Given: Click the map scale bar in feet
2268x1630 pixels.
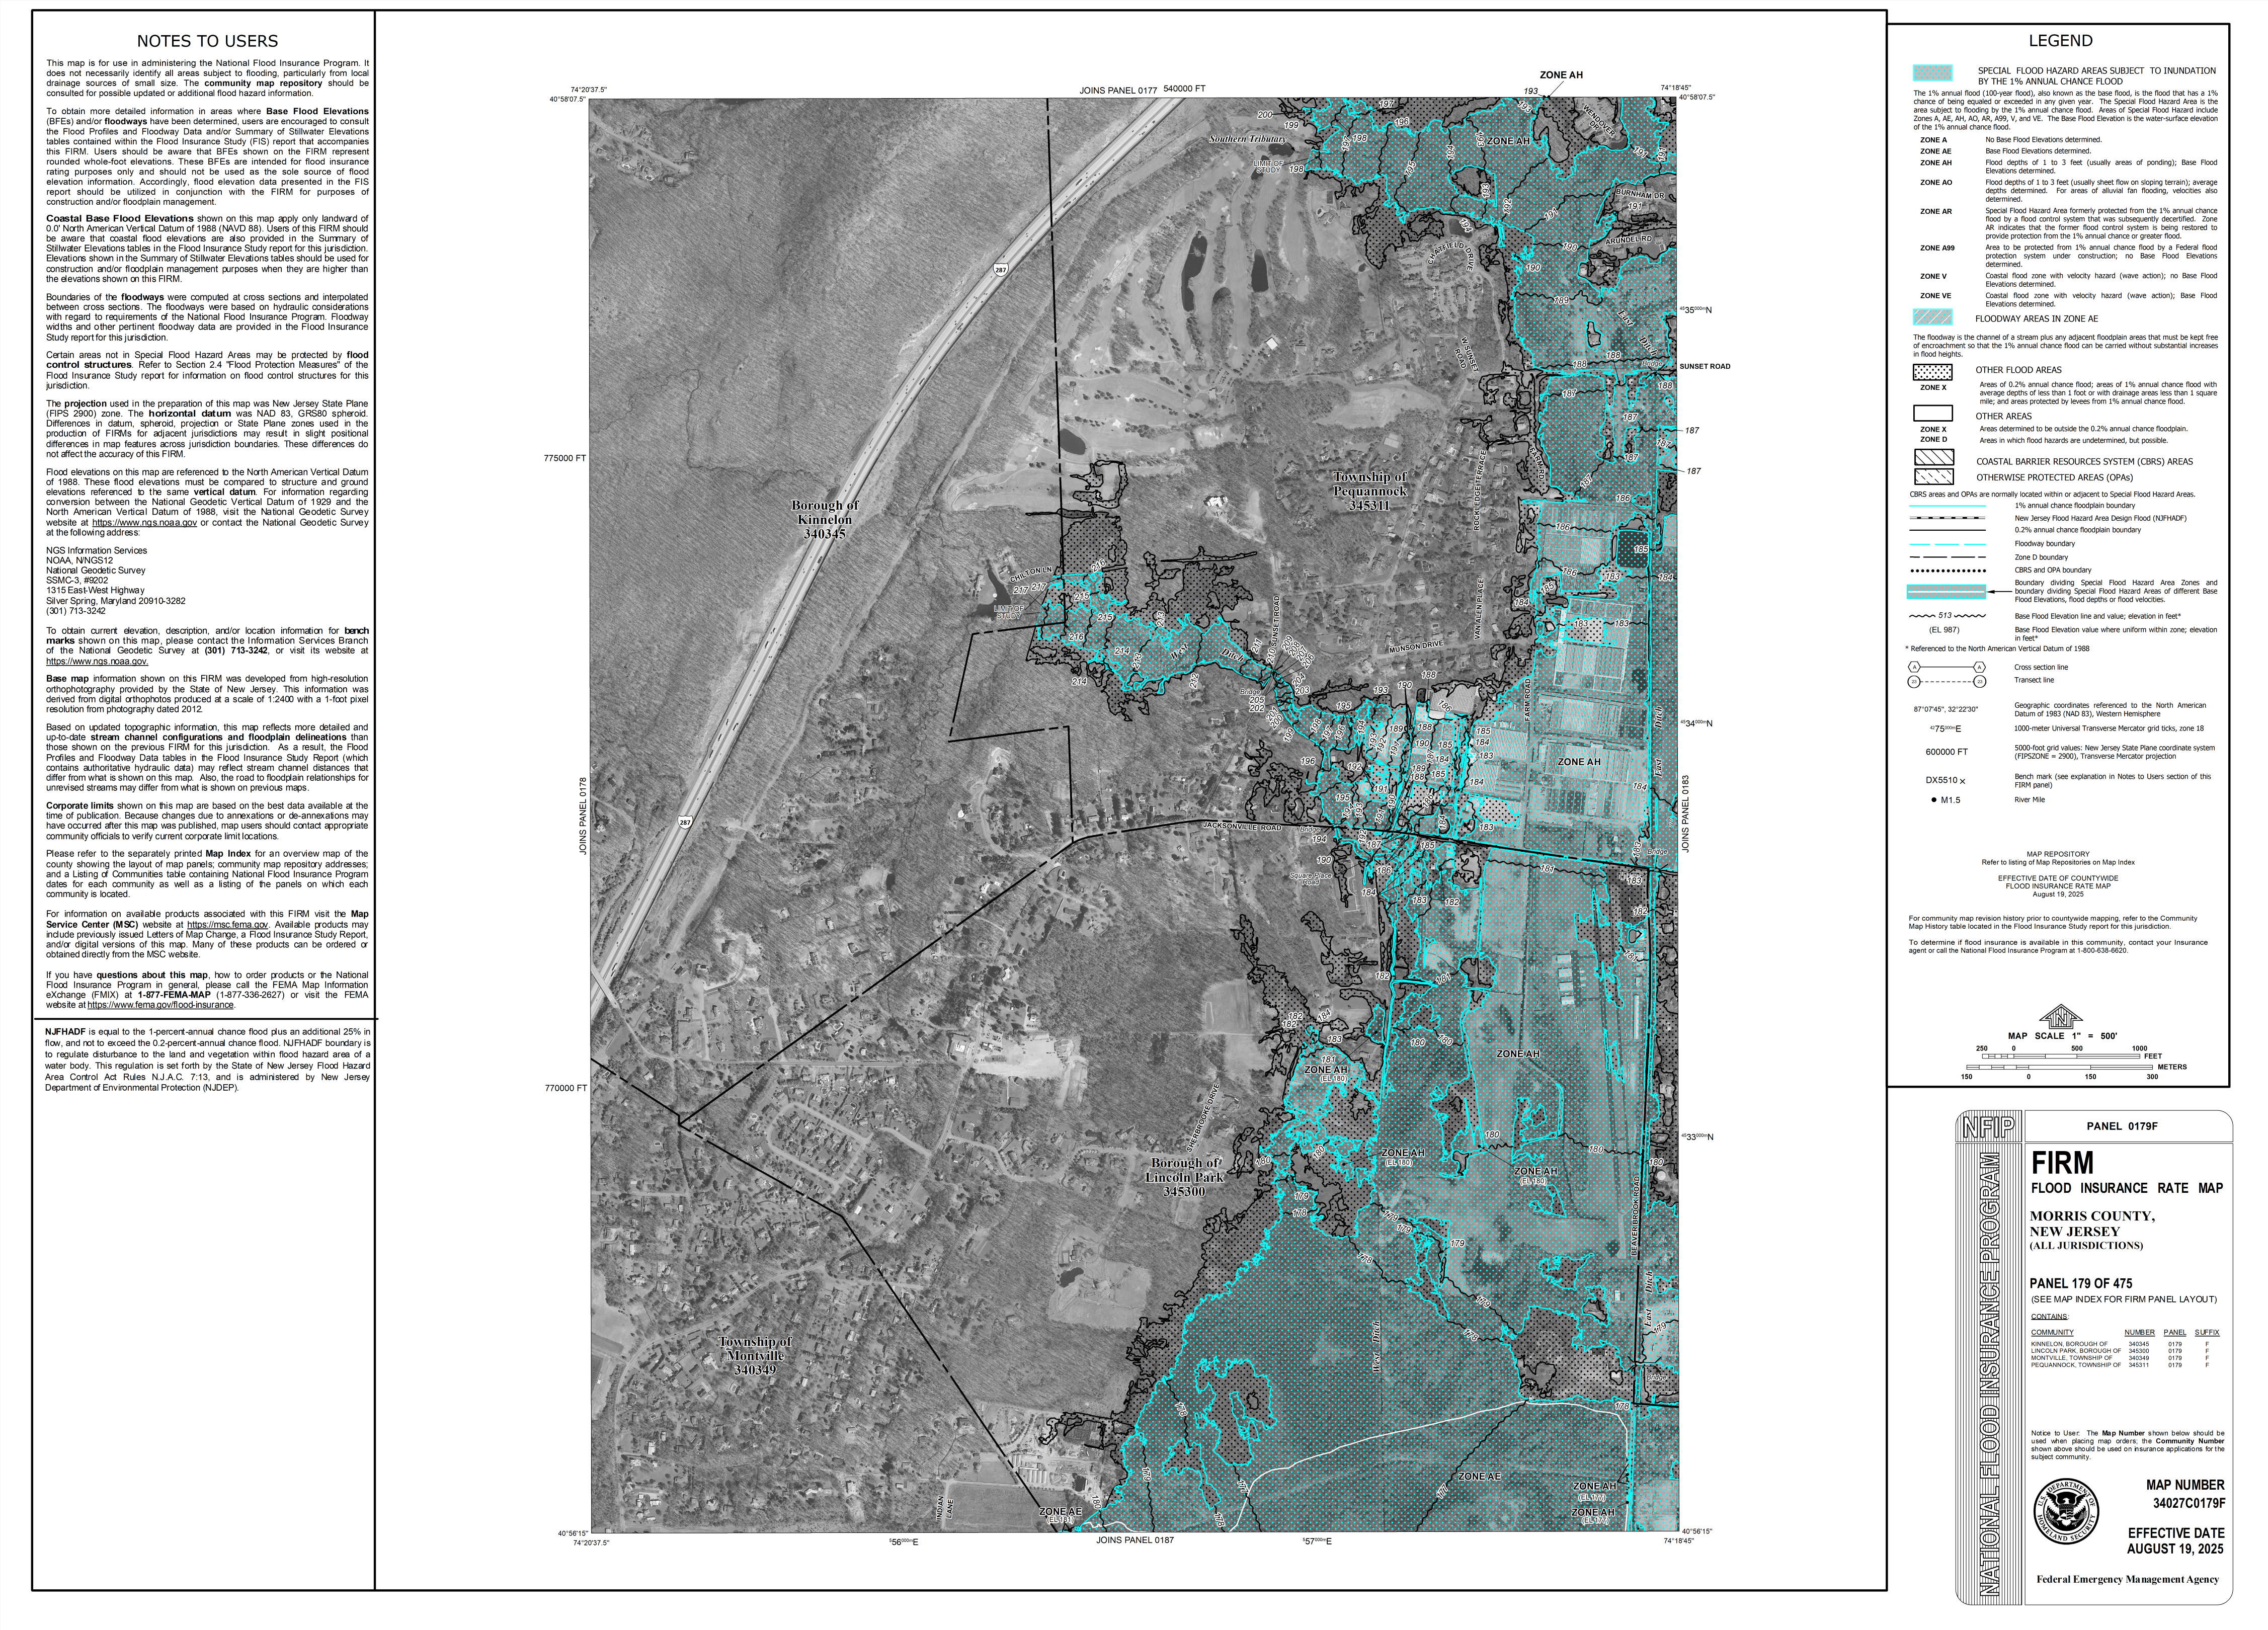Looking at the screenshot, I should pos(2060,1056).
